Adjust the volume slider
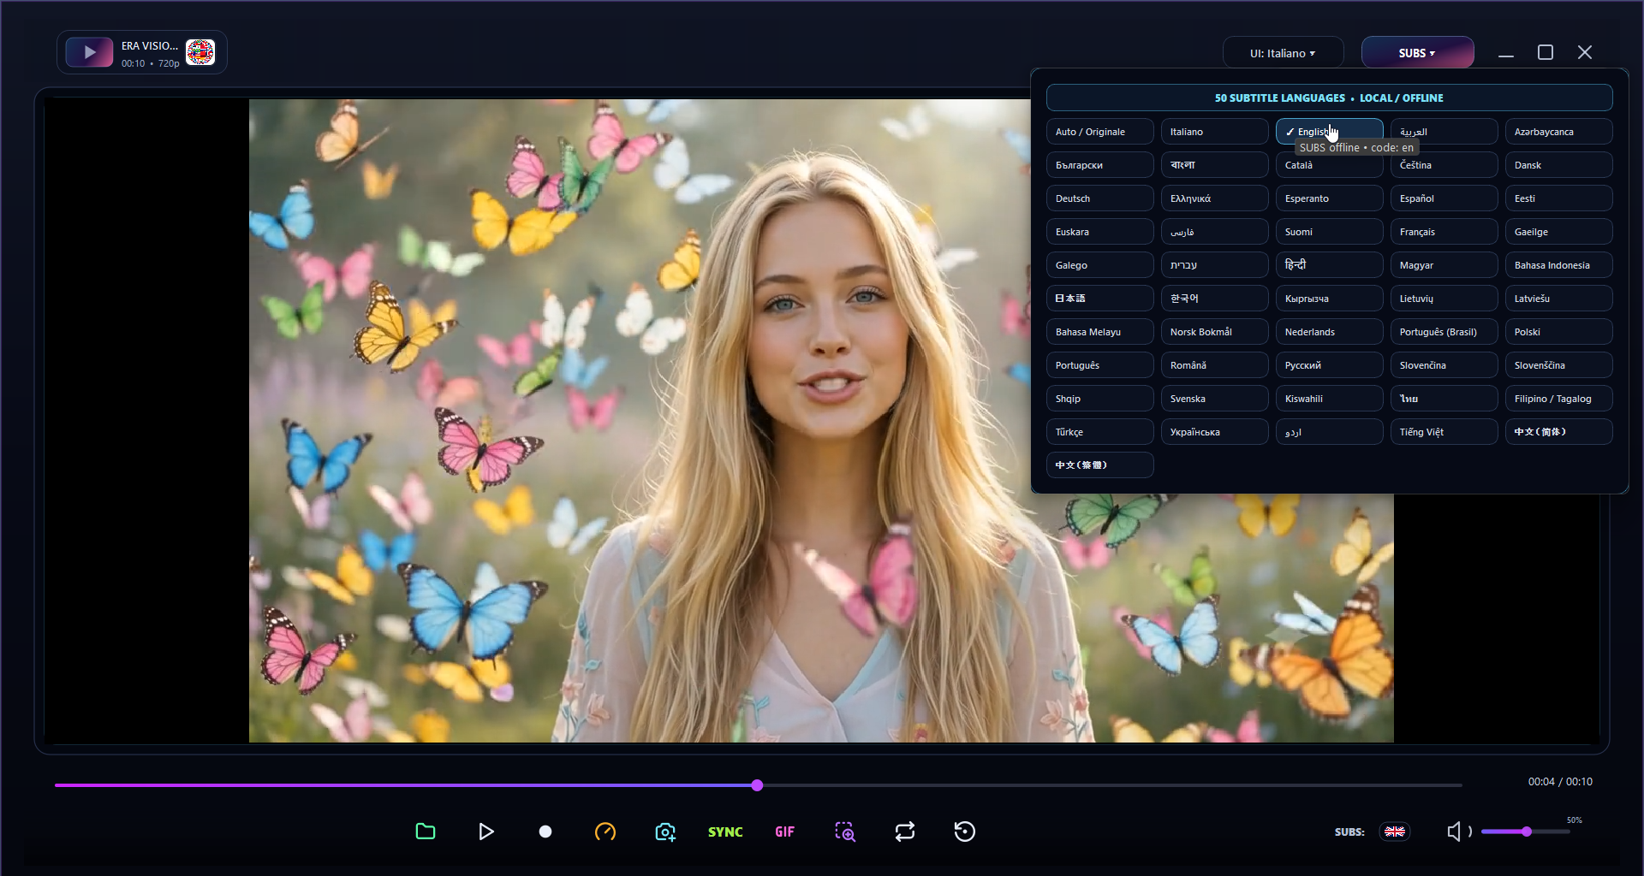 tap(1526, 832)
